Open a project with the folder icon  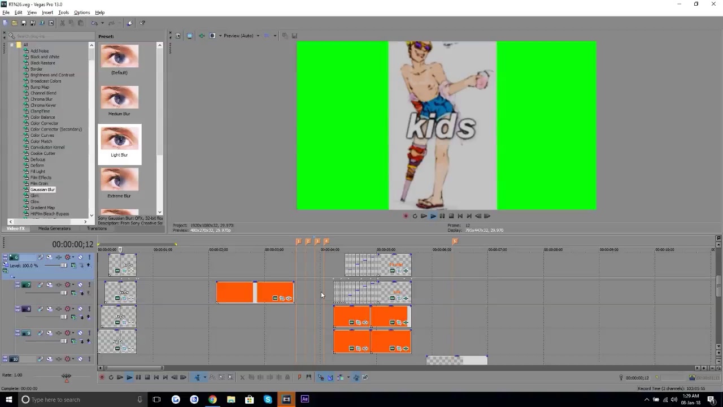point(15,23)
